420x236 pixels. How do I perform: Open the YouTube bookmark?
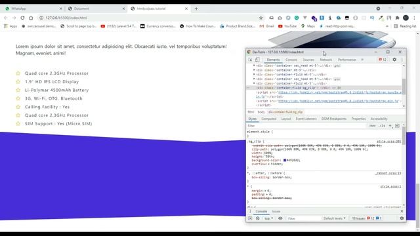(287, 26)
